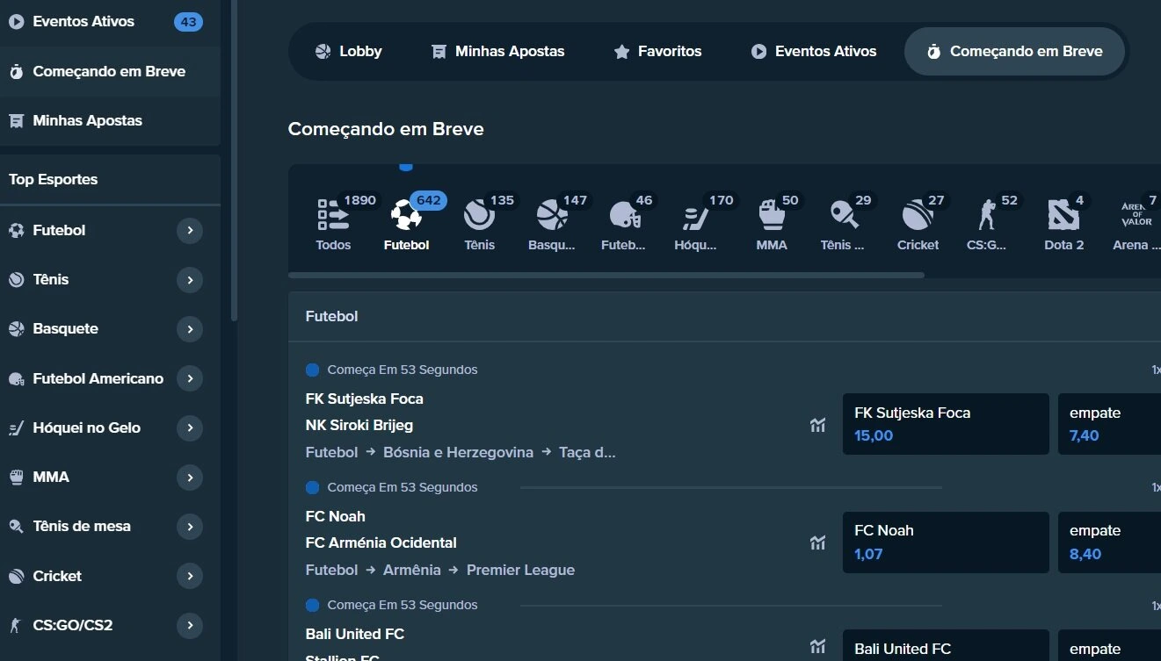
Task: Expand the Basquete sidebar chevron
Action: 189,329
